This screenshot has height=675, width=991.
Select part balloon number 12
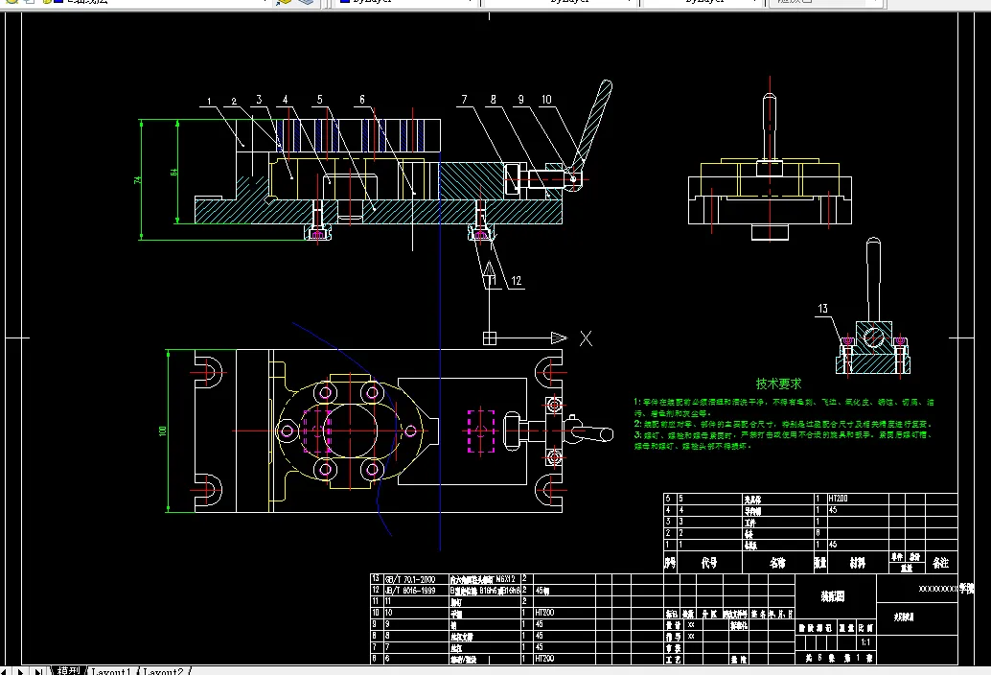tap(517, 281)
